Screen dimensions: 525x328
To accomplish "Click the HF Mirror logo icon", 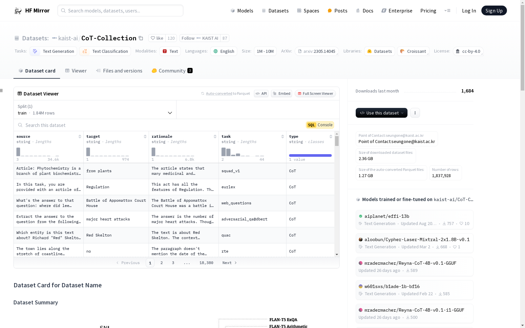I will pos(18,11).
